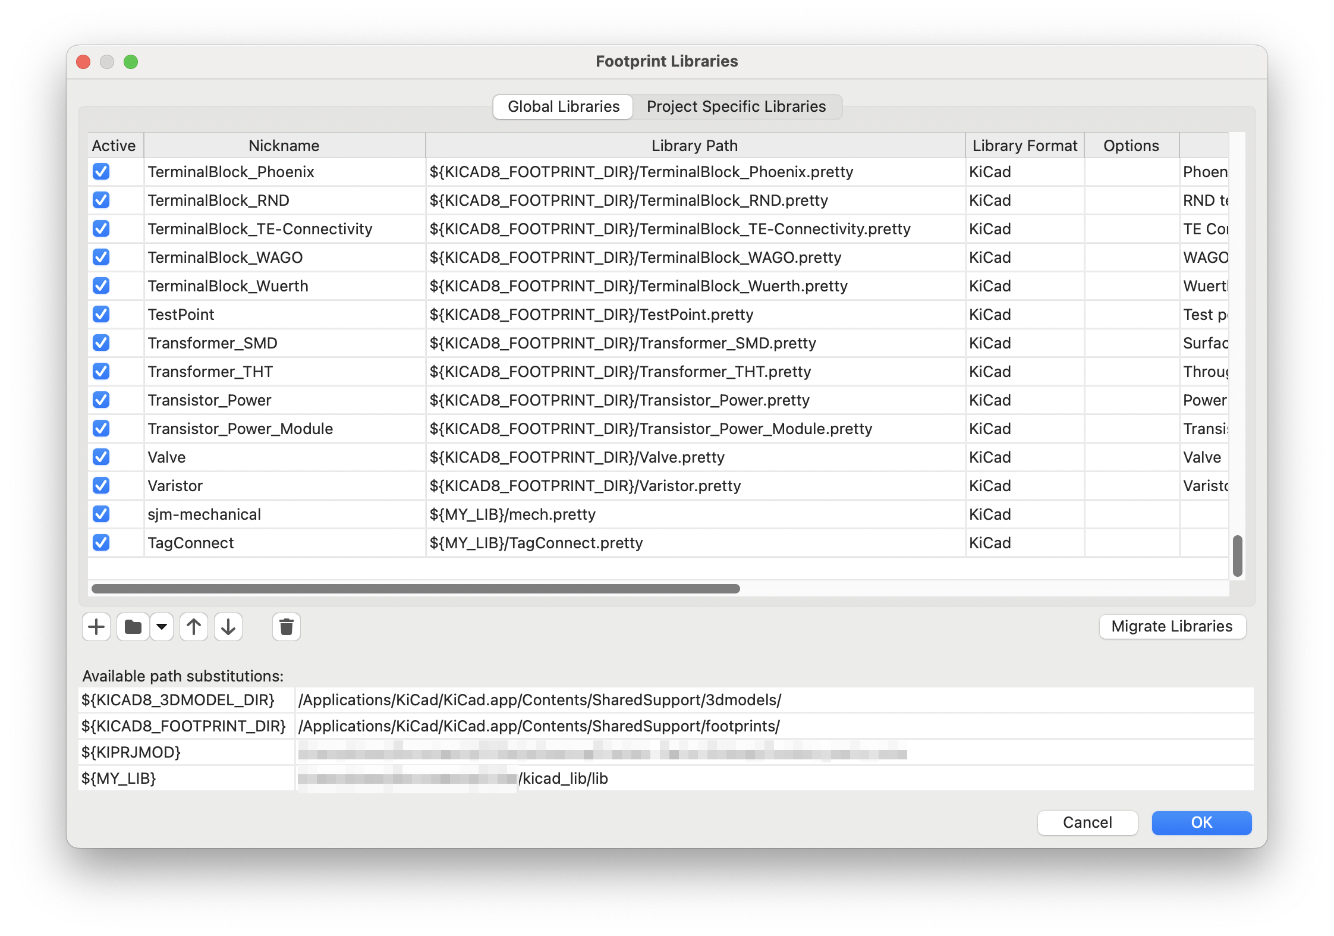Click the add library plus icon

pyautogui.click(x=96, y=627)
